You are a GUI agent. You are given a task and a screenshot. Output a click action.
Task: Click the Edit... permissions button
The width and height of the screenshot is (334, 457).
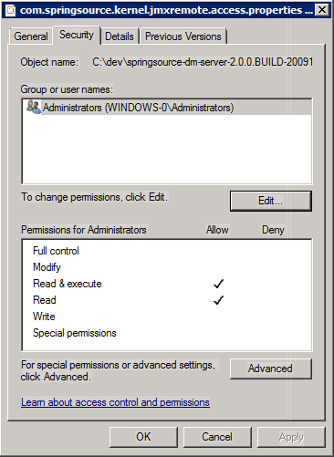pos(271,201)
